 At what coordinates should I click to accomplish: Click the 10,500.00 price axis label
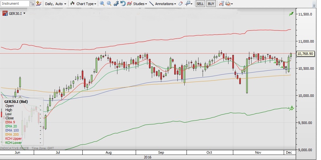click(306, 68)
